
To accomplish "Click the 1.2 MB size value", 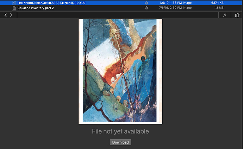I will click(218, 8).
